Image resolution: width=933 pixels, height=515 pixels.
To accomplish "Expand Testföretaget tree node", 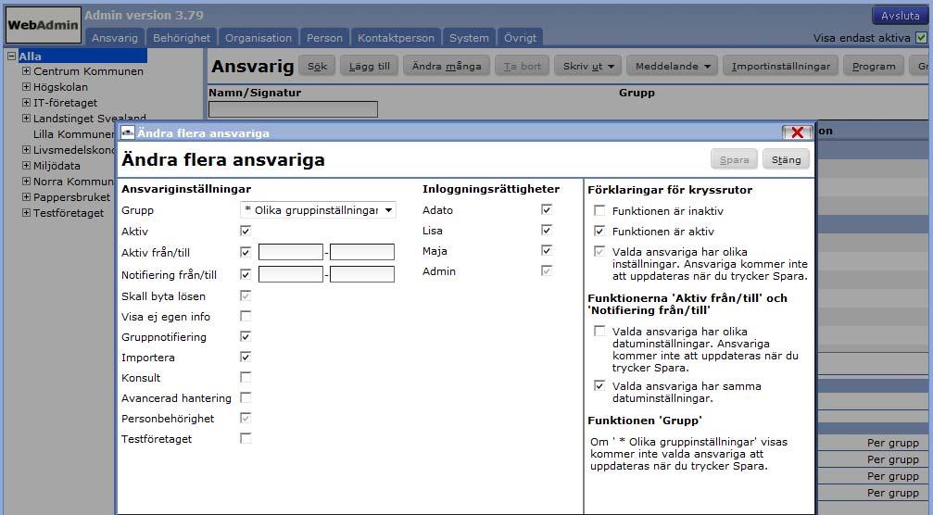I will [x=26, y=212].
